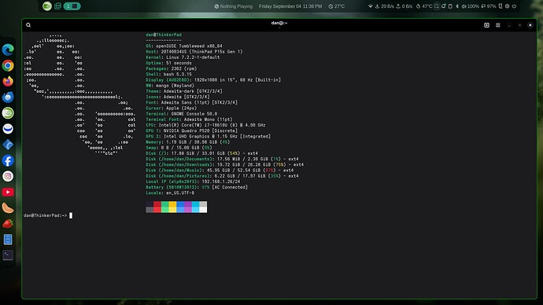
Task: Click the GPU 1 NVIDIA Quadro P520 line
Action: pyautogui.click(x=191, y=130)
